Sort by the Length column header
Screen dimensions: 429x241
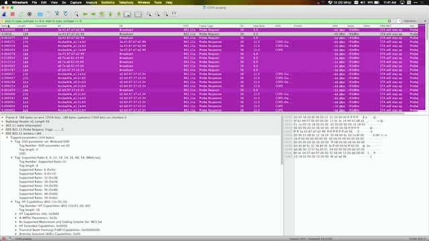click(21, 25)
